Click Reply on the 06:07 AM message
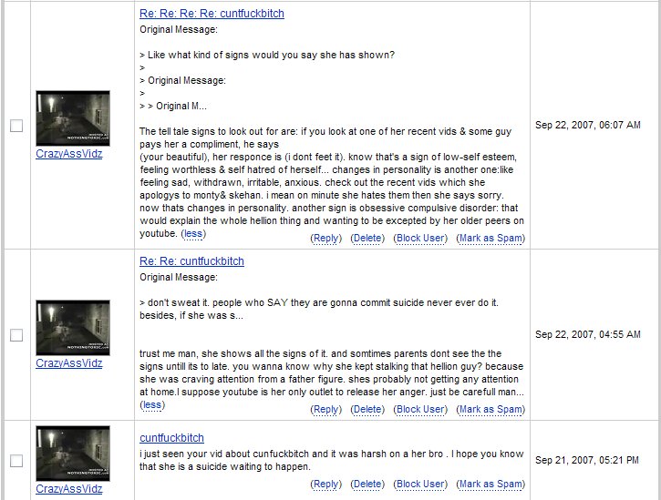The height and width of the screenshot is (500, 661). (326, 239)
